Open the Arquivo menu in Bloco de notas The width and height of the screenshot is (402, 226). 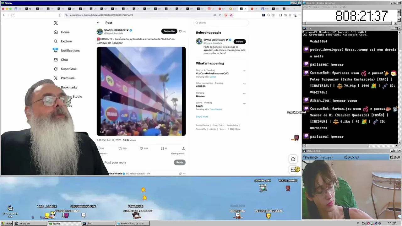307,7
